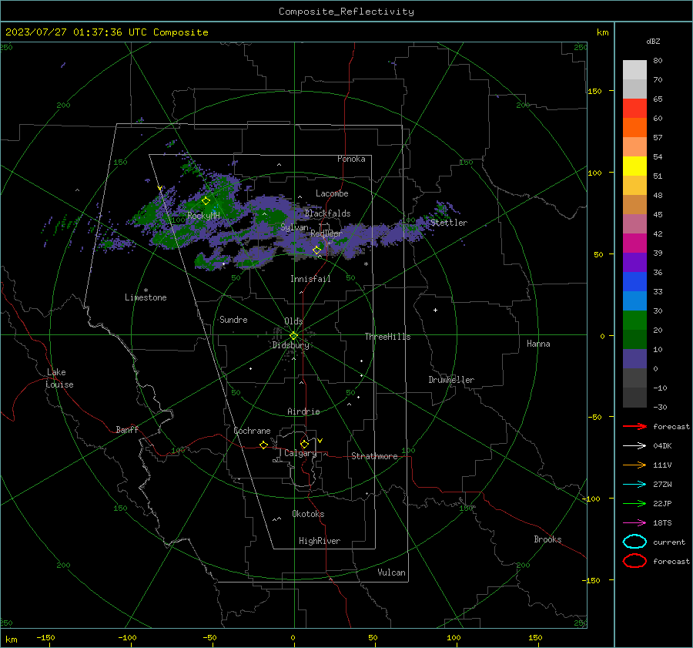Click the Okotoks label on map
Image resolution: width=693 pixels, height=648 pixels.
308,514
